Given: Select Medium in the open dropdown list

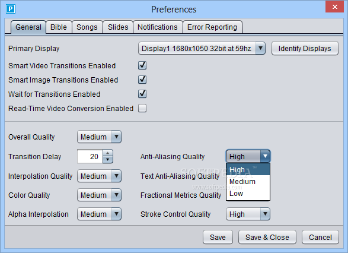Looking at the screenshot, I should click(248, 181).
